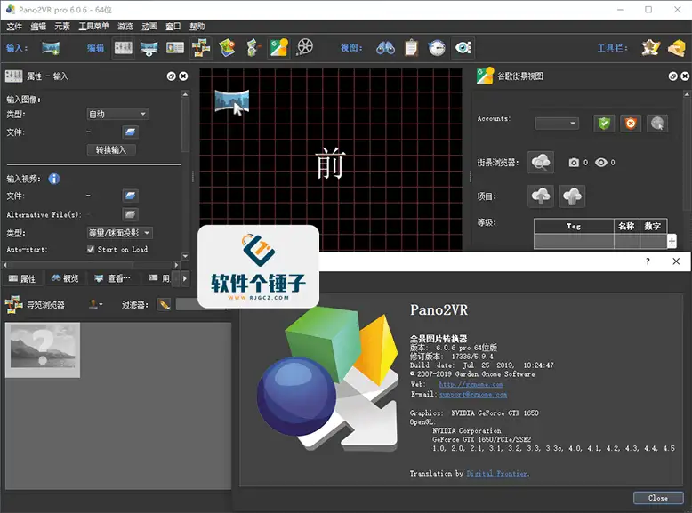Open the Animation film-reel toolbar icon
Viewport: 692px width, 513px height.
click(305, 47)
